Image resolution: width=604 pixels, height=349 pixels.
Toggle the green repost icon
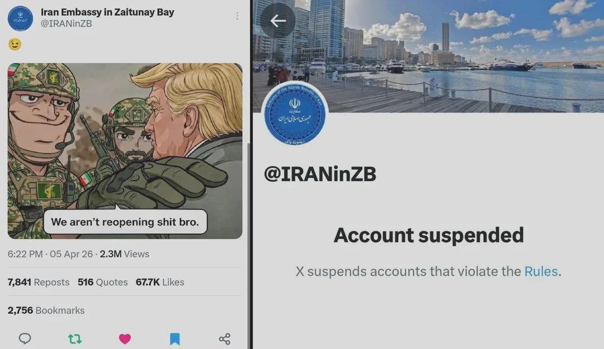click(x=75, y=339)
